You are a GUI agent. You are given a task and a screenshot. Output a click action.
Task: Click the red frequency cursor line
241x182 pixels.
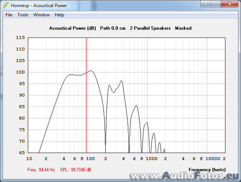(86, 95)
